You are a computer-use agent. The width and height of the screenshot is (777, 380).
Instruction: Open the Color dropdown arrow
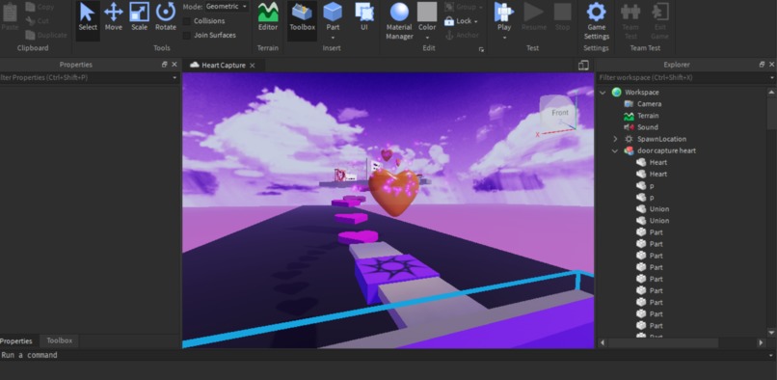pyautogui.click(x=427, y=38)
